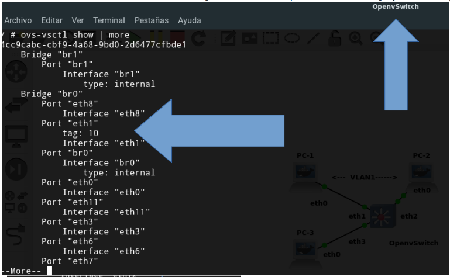Select the draw ellipse tool
The height and width of the screenshot is (277, 450).
tap(291, 39)
